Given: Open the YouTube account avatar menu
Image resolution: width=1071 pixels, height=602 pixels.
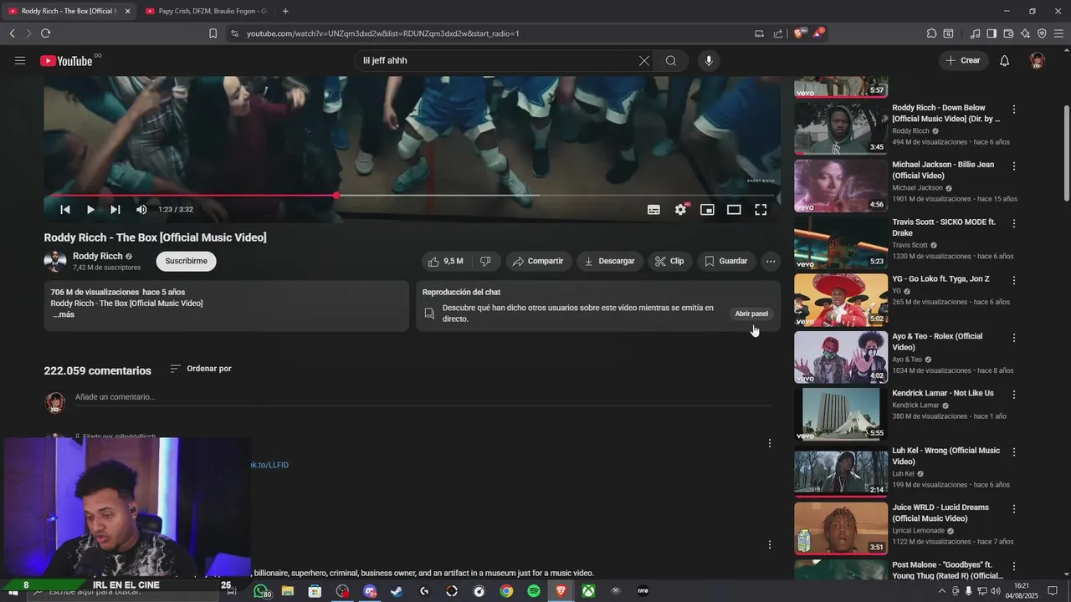Looking at the screenshot, I should [x=1038, y=60].
